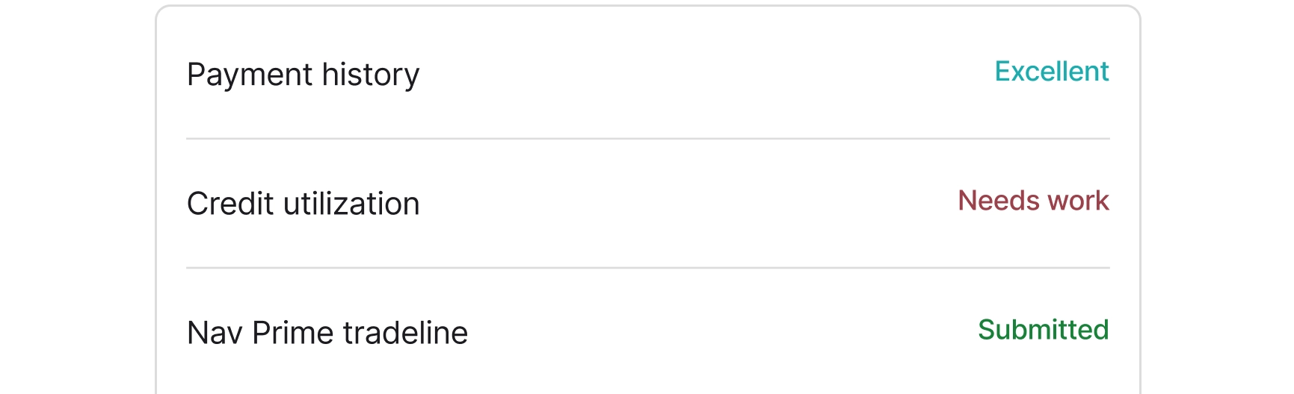This screenshot has width=1294, height=394.
Task: Click the teal Excellent status text
Action: click(x=1051, y=72)
